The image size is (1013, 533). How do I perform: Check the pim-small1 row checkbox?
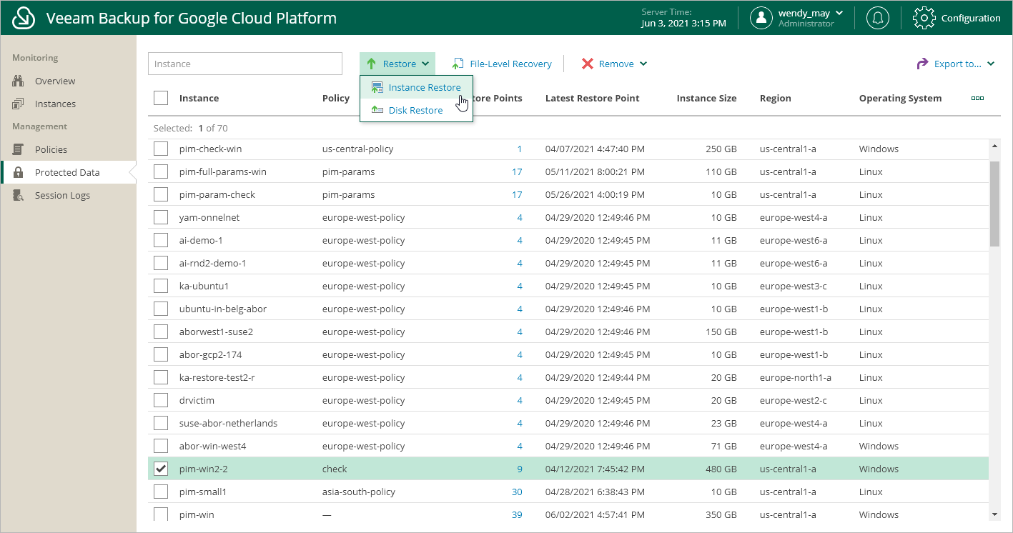[x=161, y=492]
